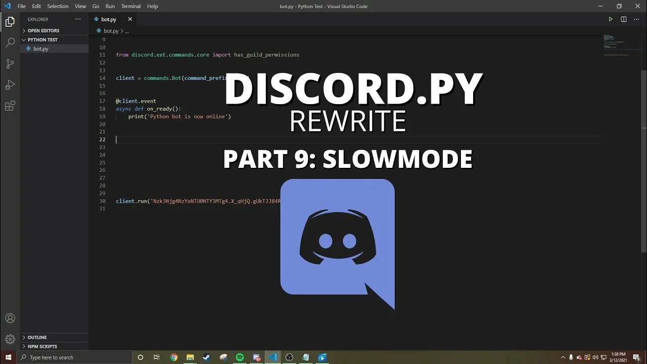Open the Go menu
This screenshot has width=647, height=364.
tap(96, 6)
